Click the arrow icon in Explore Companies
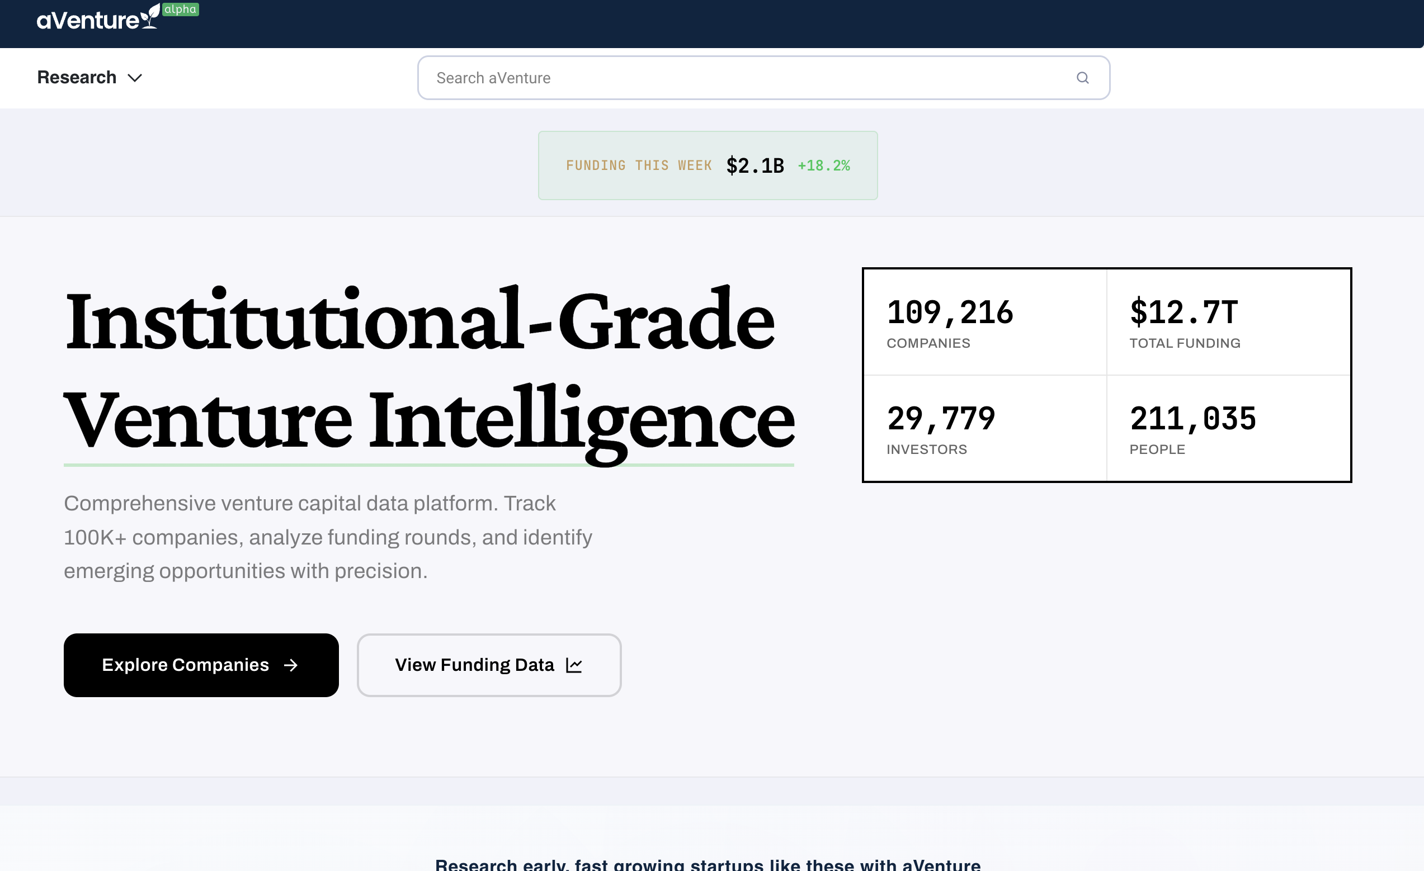This screenshot has width=1424, height=871. click(291, 665)
